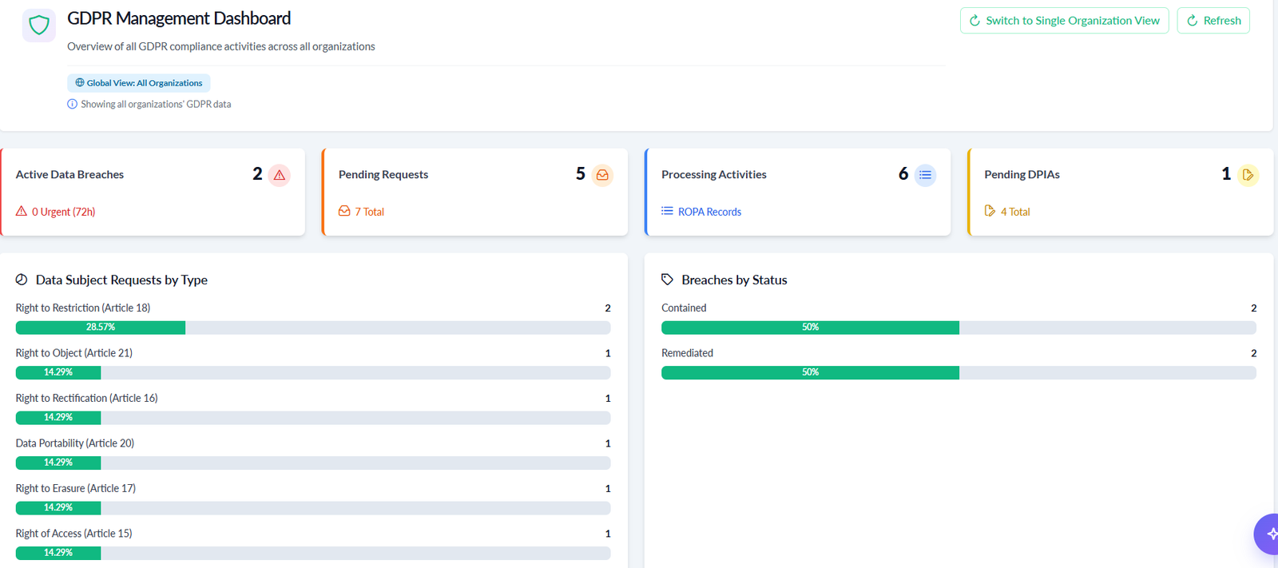Click the 7 Total requests link
This screenshot has width=1278, height=568.
click(x=369, y=212)
